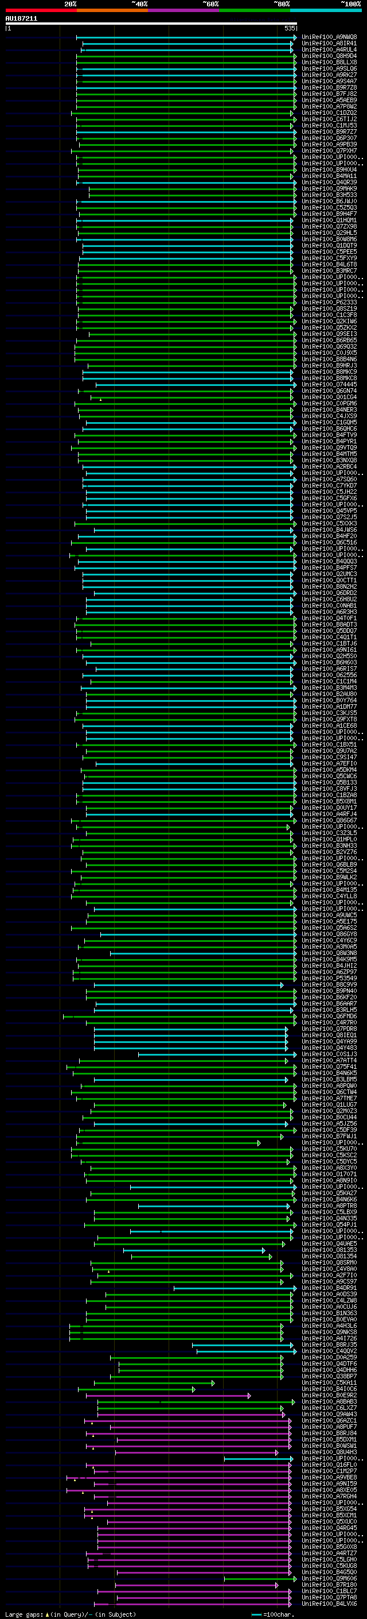Select the query label AU187211
This screenshot has width=367, height=1619.
21,19
